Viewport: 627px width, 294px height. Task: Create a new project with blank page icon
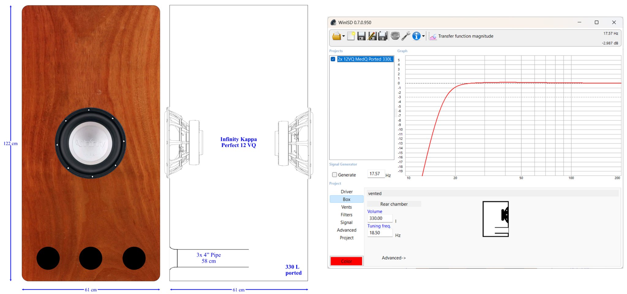tap(351, 36)
